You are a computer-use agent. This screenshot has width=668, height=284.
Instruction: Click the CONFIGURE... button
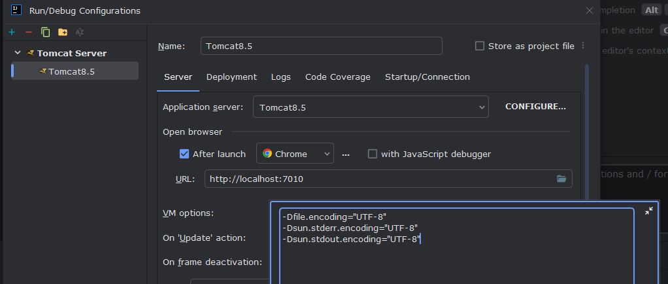click(535, 107)
